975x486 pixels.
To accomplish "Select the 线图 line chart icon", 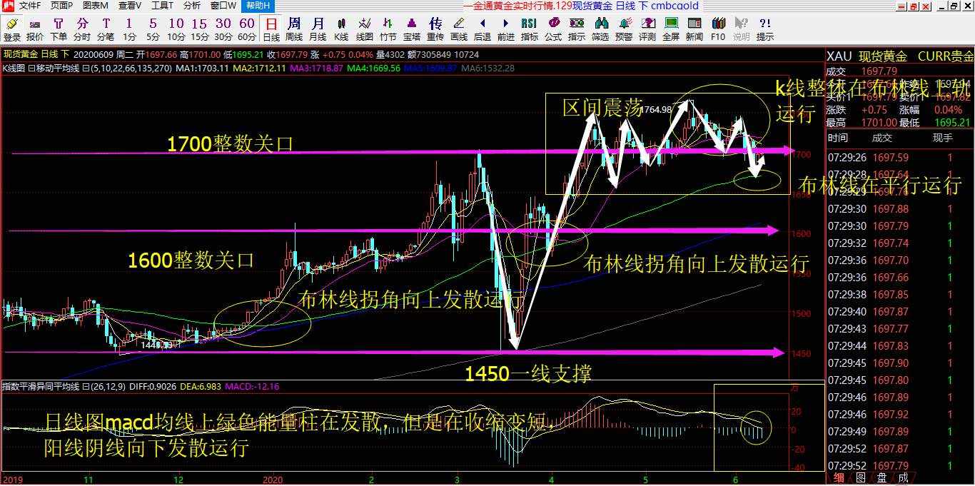I will [365, 29].
